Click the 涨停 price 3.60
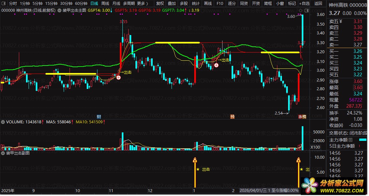This screenshot has height=196, width=369. tap(358, 81)
